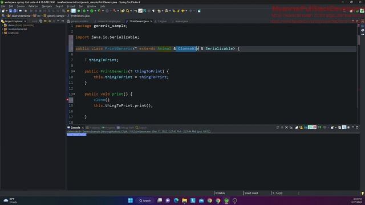The width and height of the screenshot is (365, 205).
Task: Click Remove All Terminated Launches in Console
Action: tap(291, 128)
